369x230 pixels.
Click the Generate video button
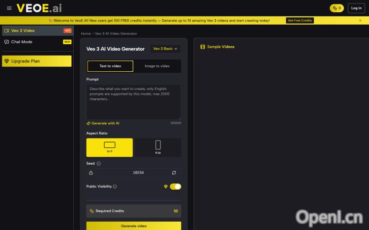click(x=134, y=226)
